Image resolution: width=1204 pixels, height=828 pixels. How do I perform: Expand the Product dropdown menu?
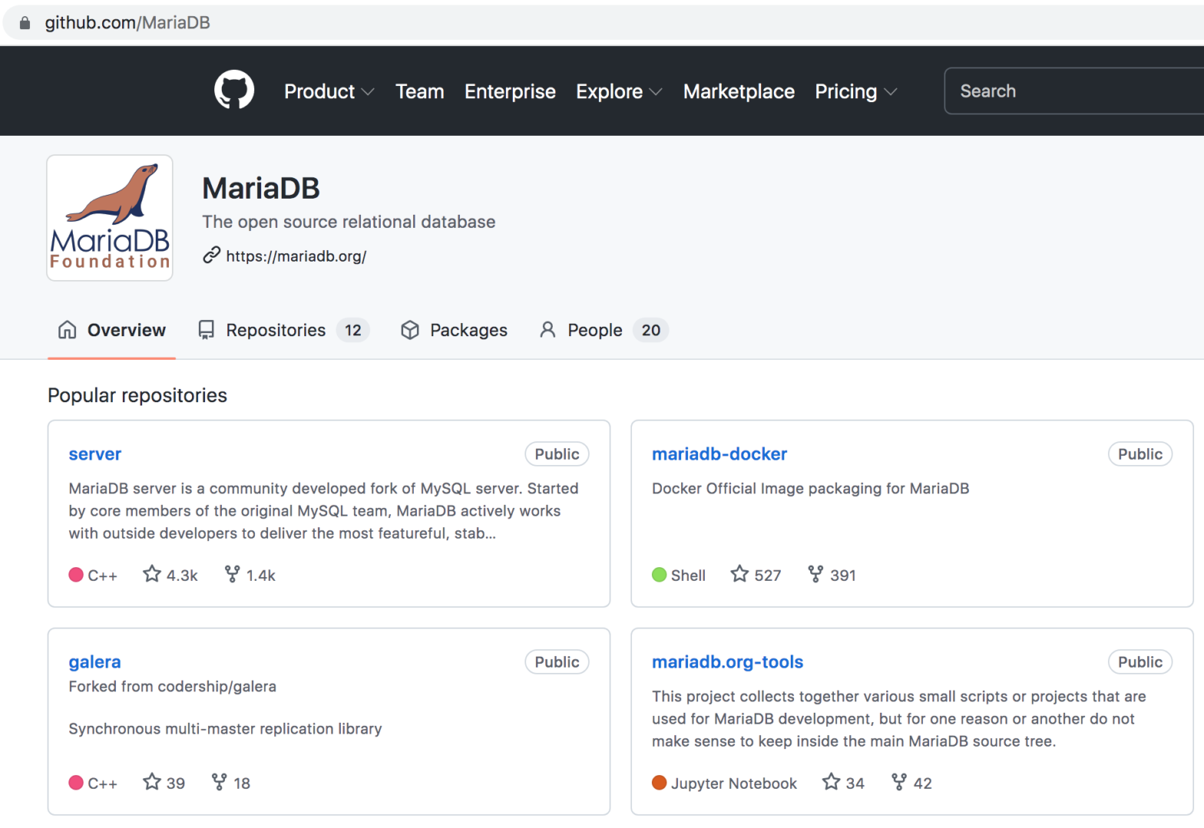[329, 91]
